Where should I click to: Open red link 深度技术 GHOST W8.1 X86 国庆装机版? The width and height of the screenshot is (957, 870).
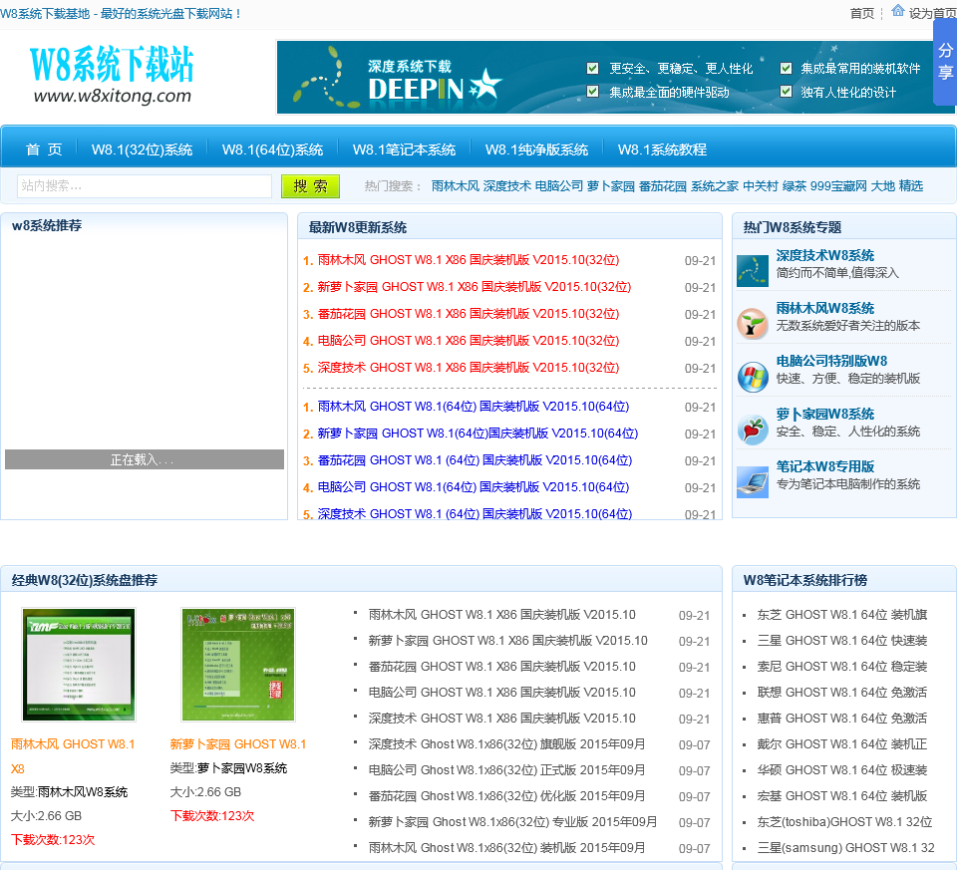coord(469,368)
